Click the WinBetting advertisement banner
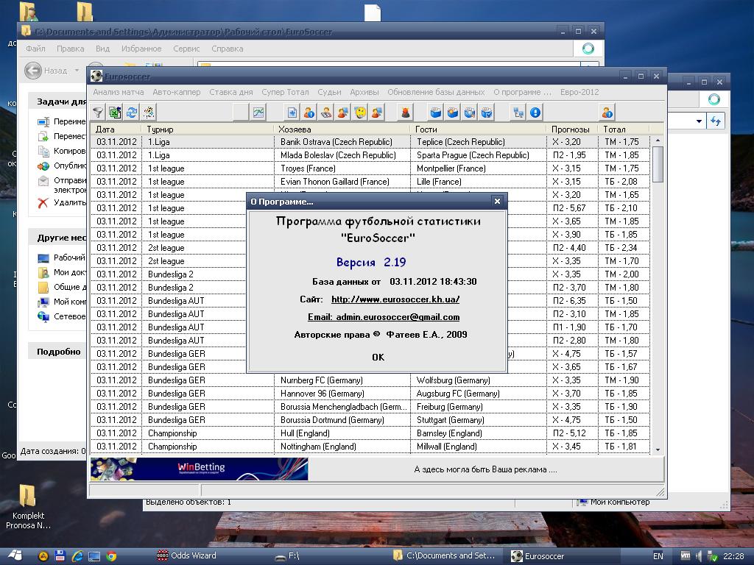This screenshot has width=754, height=565. pyautogui.click(x=199, y=469)
